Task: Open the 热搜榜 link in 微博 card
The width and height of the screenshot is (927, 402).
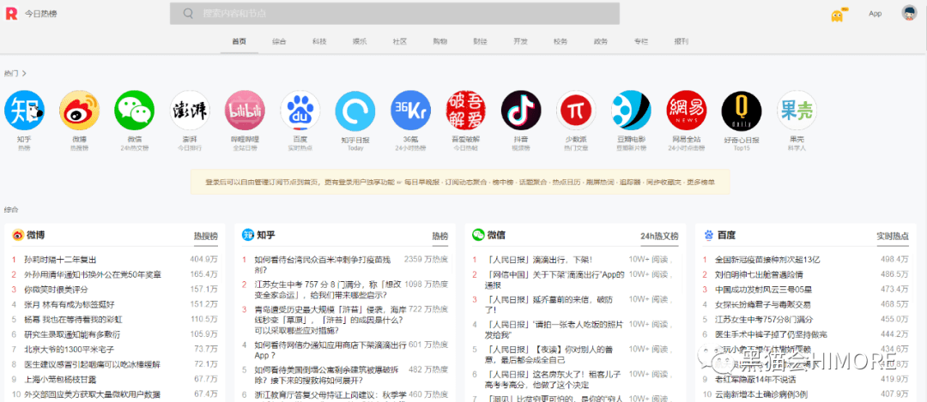Action: tap(206, 236)
